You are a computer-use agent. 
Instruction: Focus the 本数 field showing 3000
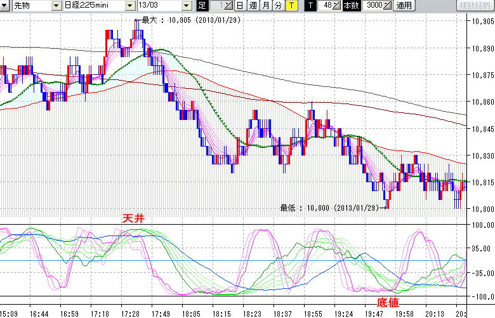click(x=373, y=6)
